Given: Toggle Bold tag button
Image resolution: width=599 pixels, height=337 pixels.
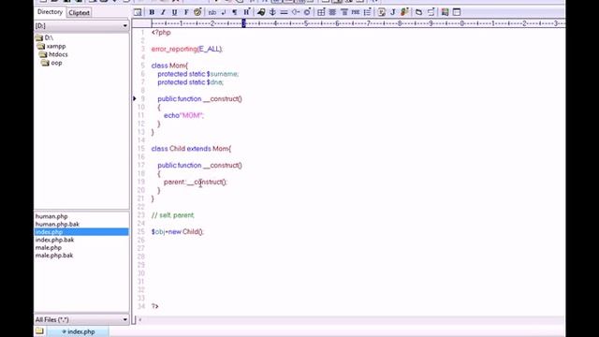Looking at the screenshot, I should (x=152, y=12).
